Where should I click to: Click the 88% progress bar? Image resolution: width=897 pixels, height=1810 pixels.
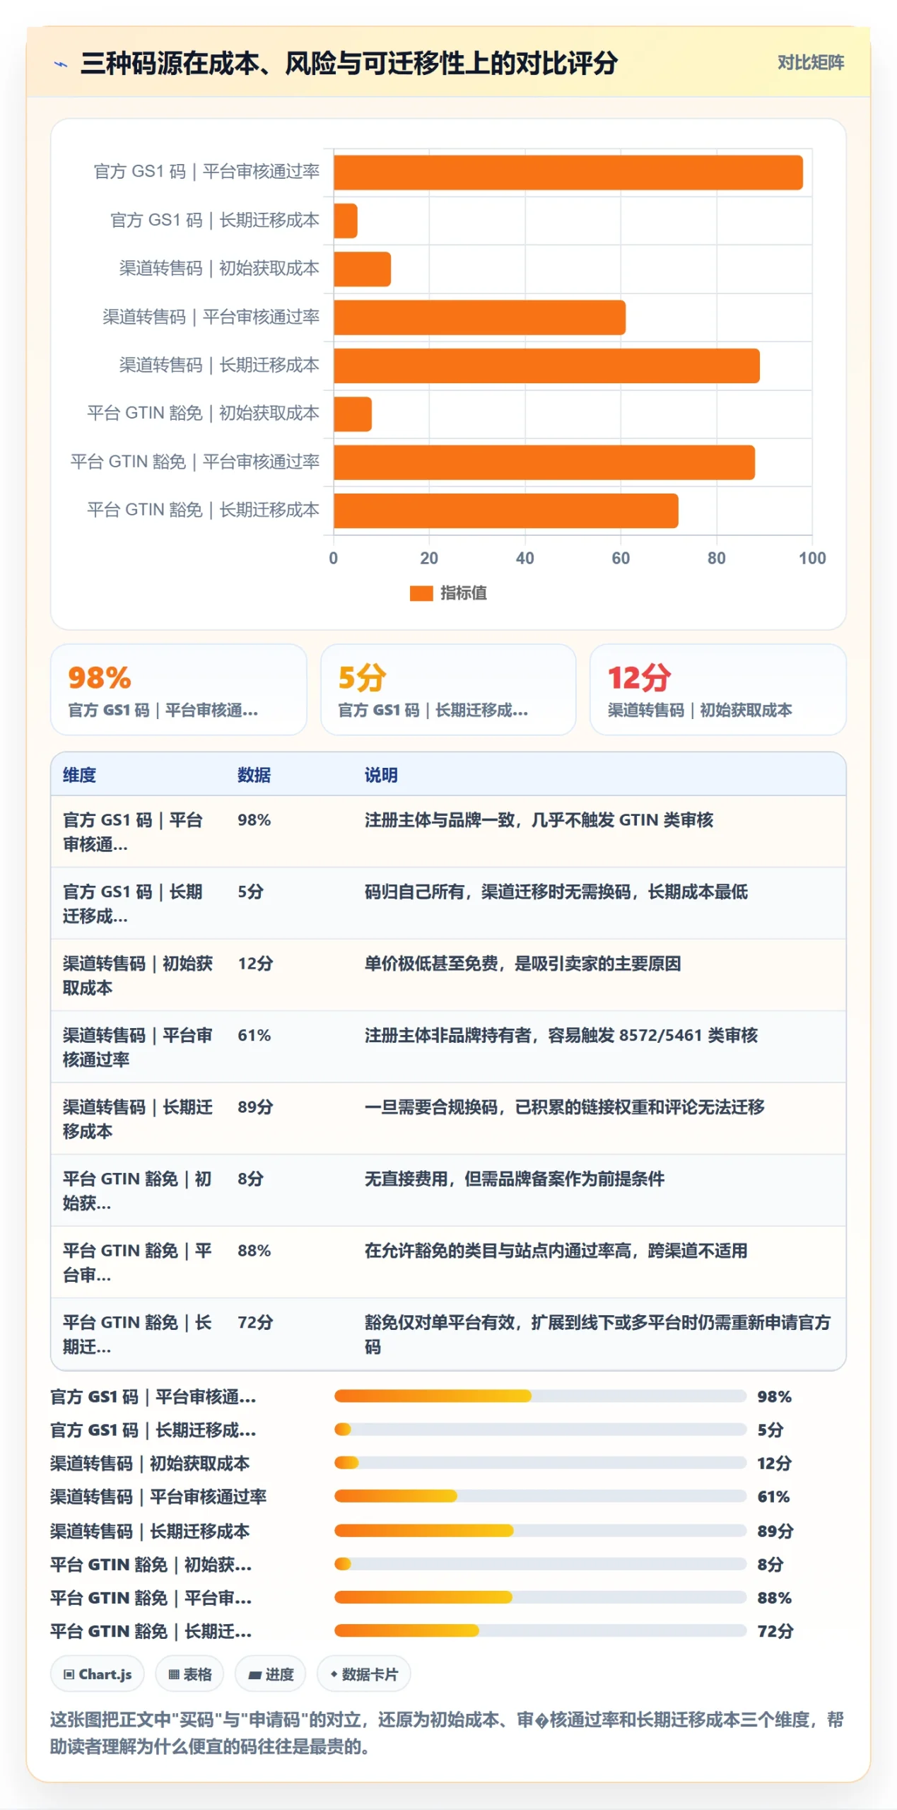(x=540, y=1598)
